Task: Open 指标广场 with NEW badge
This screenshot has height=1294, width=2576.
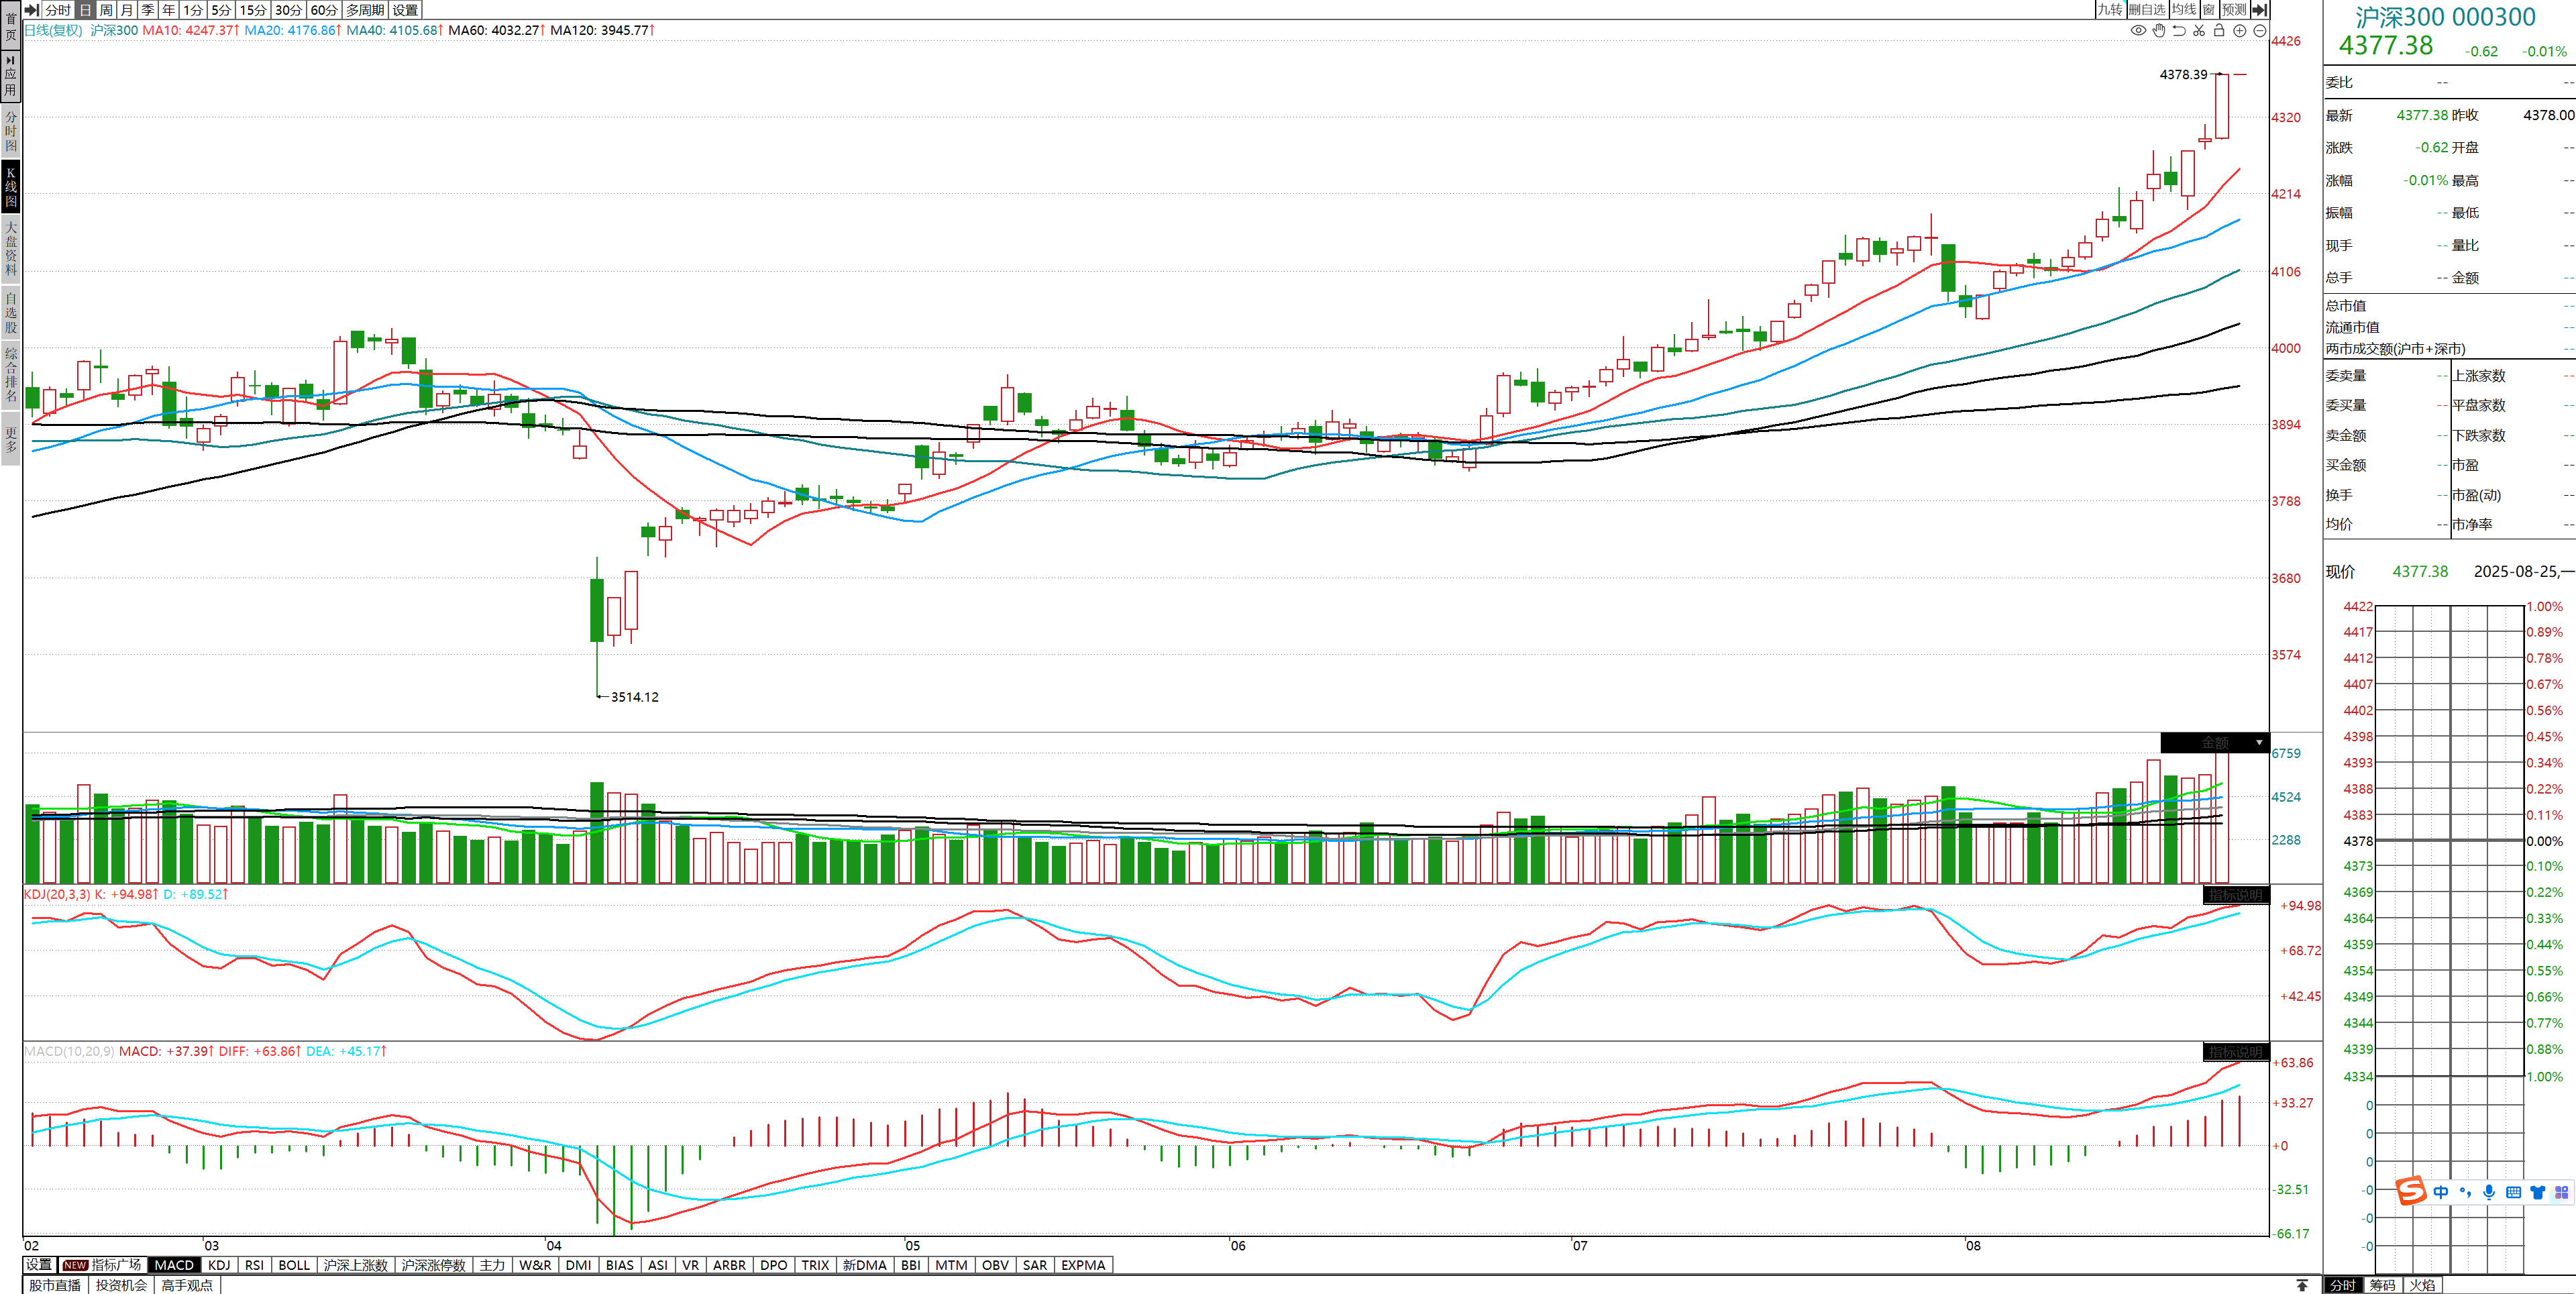Action: coord(103,1265)
